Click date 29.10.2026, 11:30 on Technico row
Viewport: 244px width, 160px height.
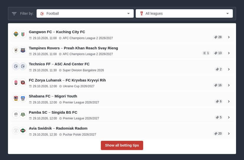click(45, 70)
